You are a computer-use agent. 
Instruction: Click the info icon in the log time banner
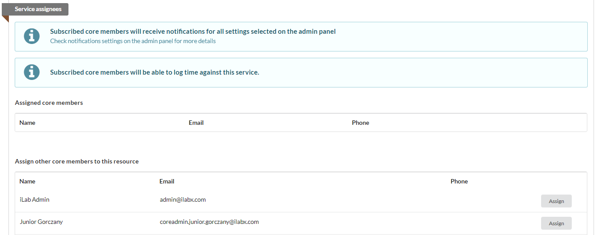[32, 72]
